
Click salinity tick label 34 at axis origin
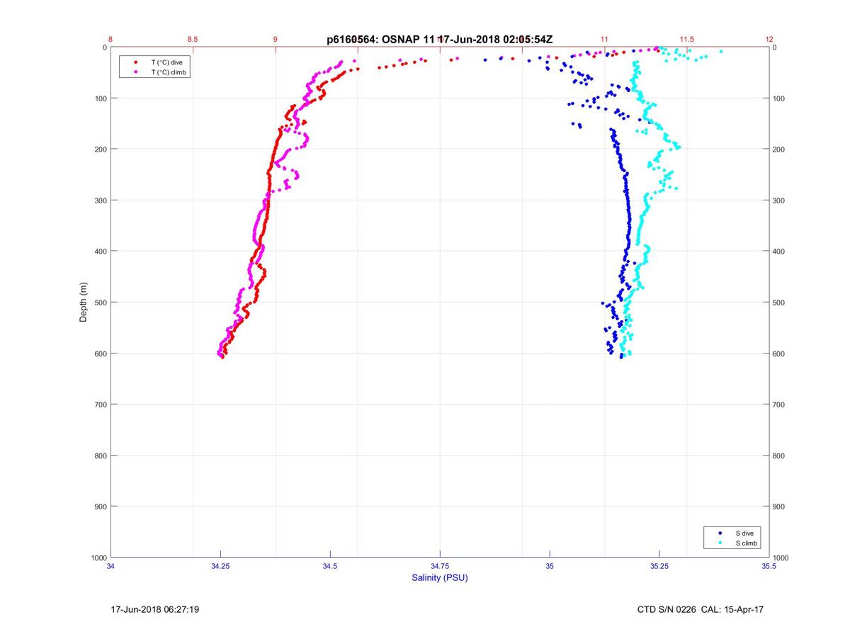coord(111,566)
